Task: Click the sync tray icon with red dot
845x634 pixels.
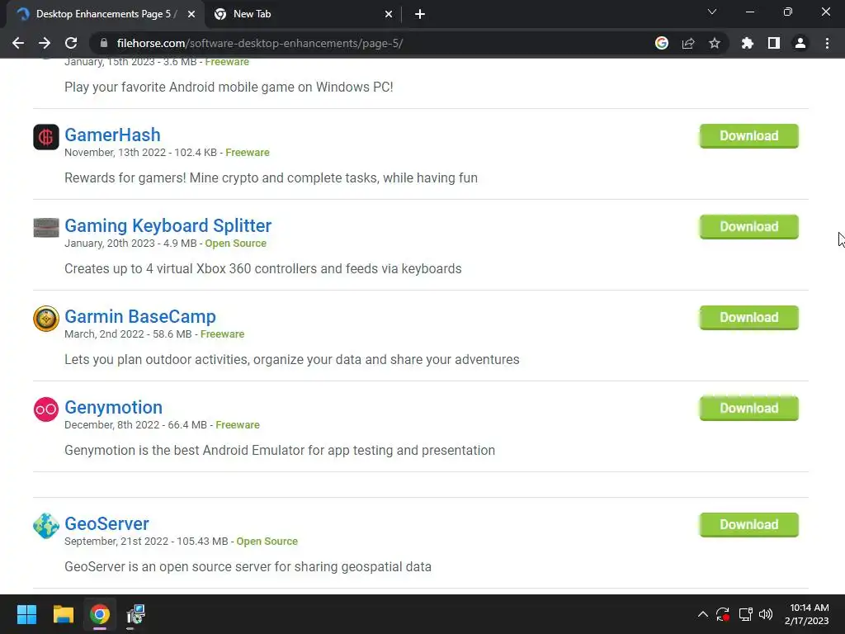Action: pyautogui.click(x=723, y=614)
